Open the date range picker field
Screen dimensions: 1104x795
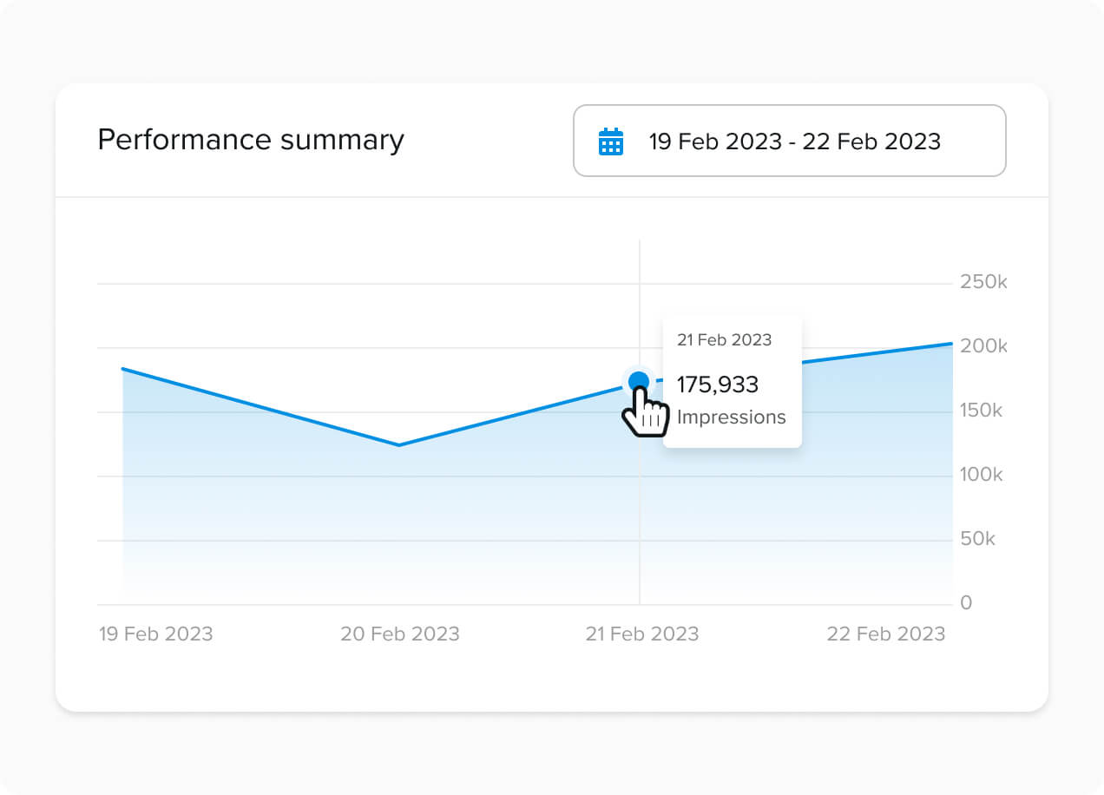[x=789, y=141]
